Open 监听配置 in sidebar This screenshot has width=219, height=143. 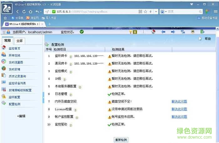point(14,97)
